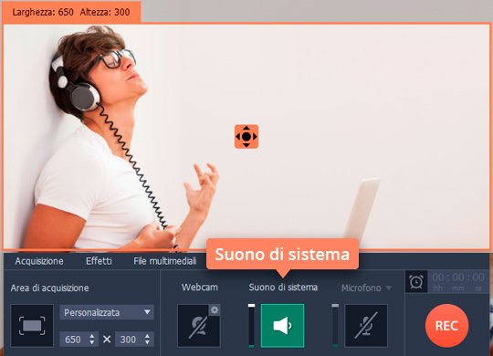The height and width of the screenshot is (356, 493).
Task: Adjust the system sound volume slider
Action: pos(252,326)
